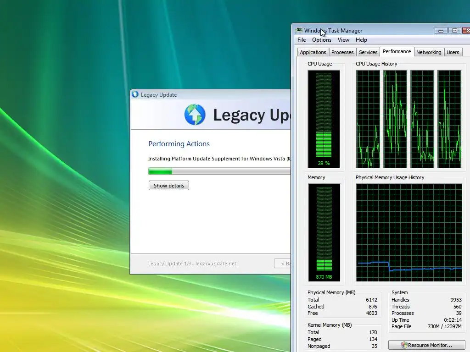Click the Task Manager title bar icon
Screen dimensions: 470x352
299,31
